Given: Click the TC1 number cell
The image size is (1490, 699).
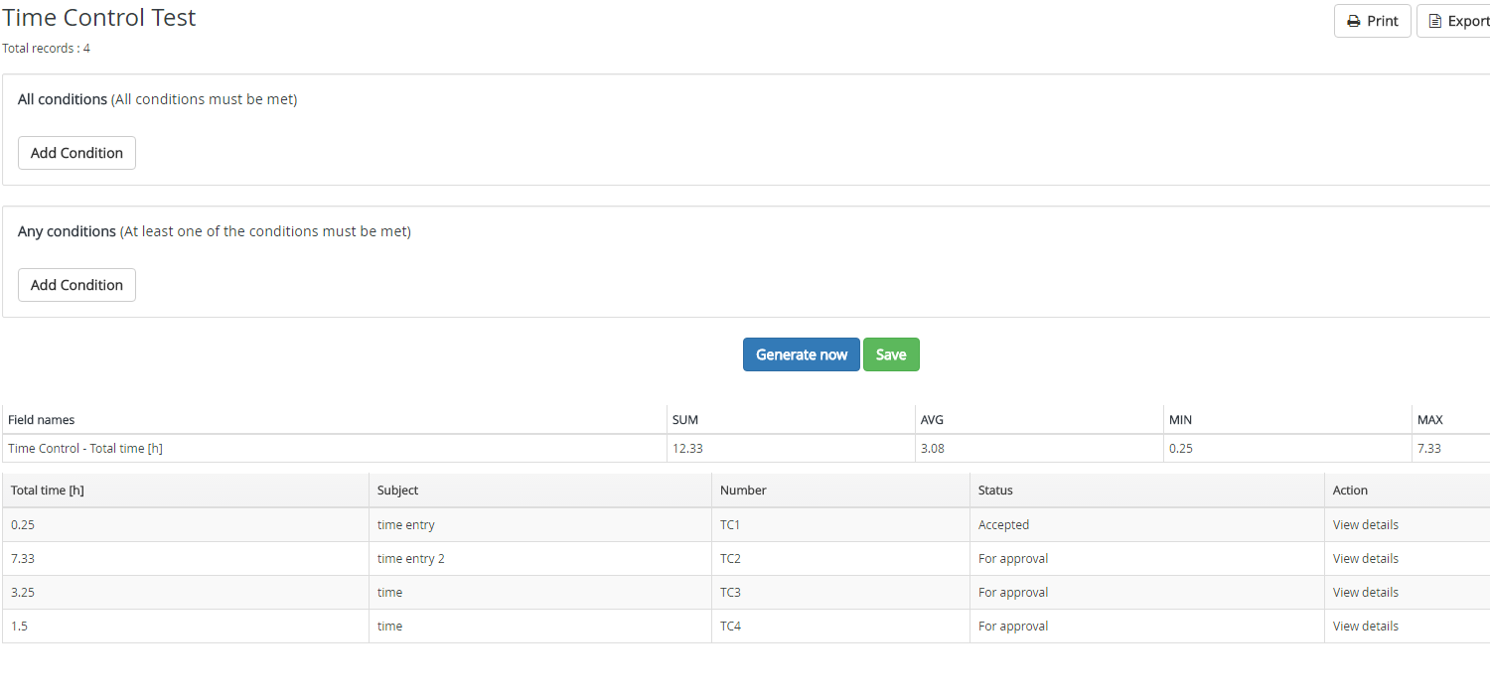Looking at the screenshot, I should click(840, 524).
